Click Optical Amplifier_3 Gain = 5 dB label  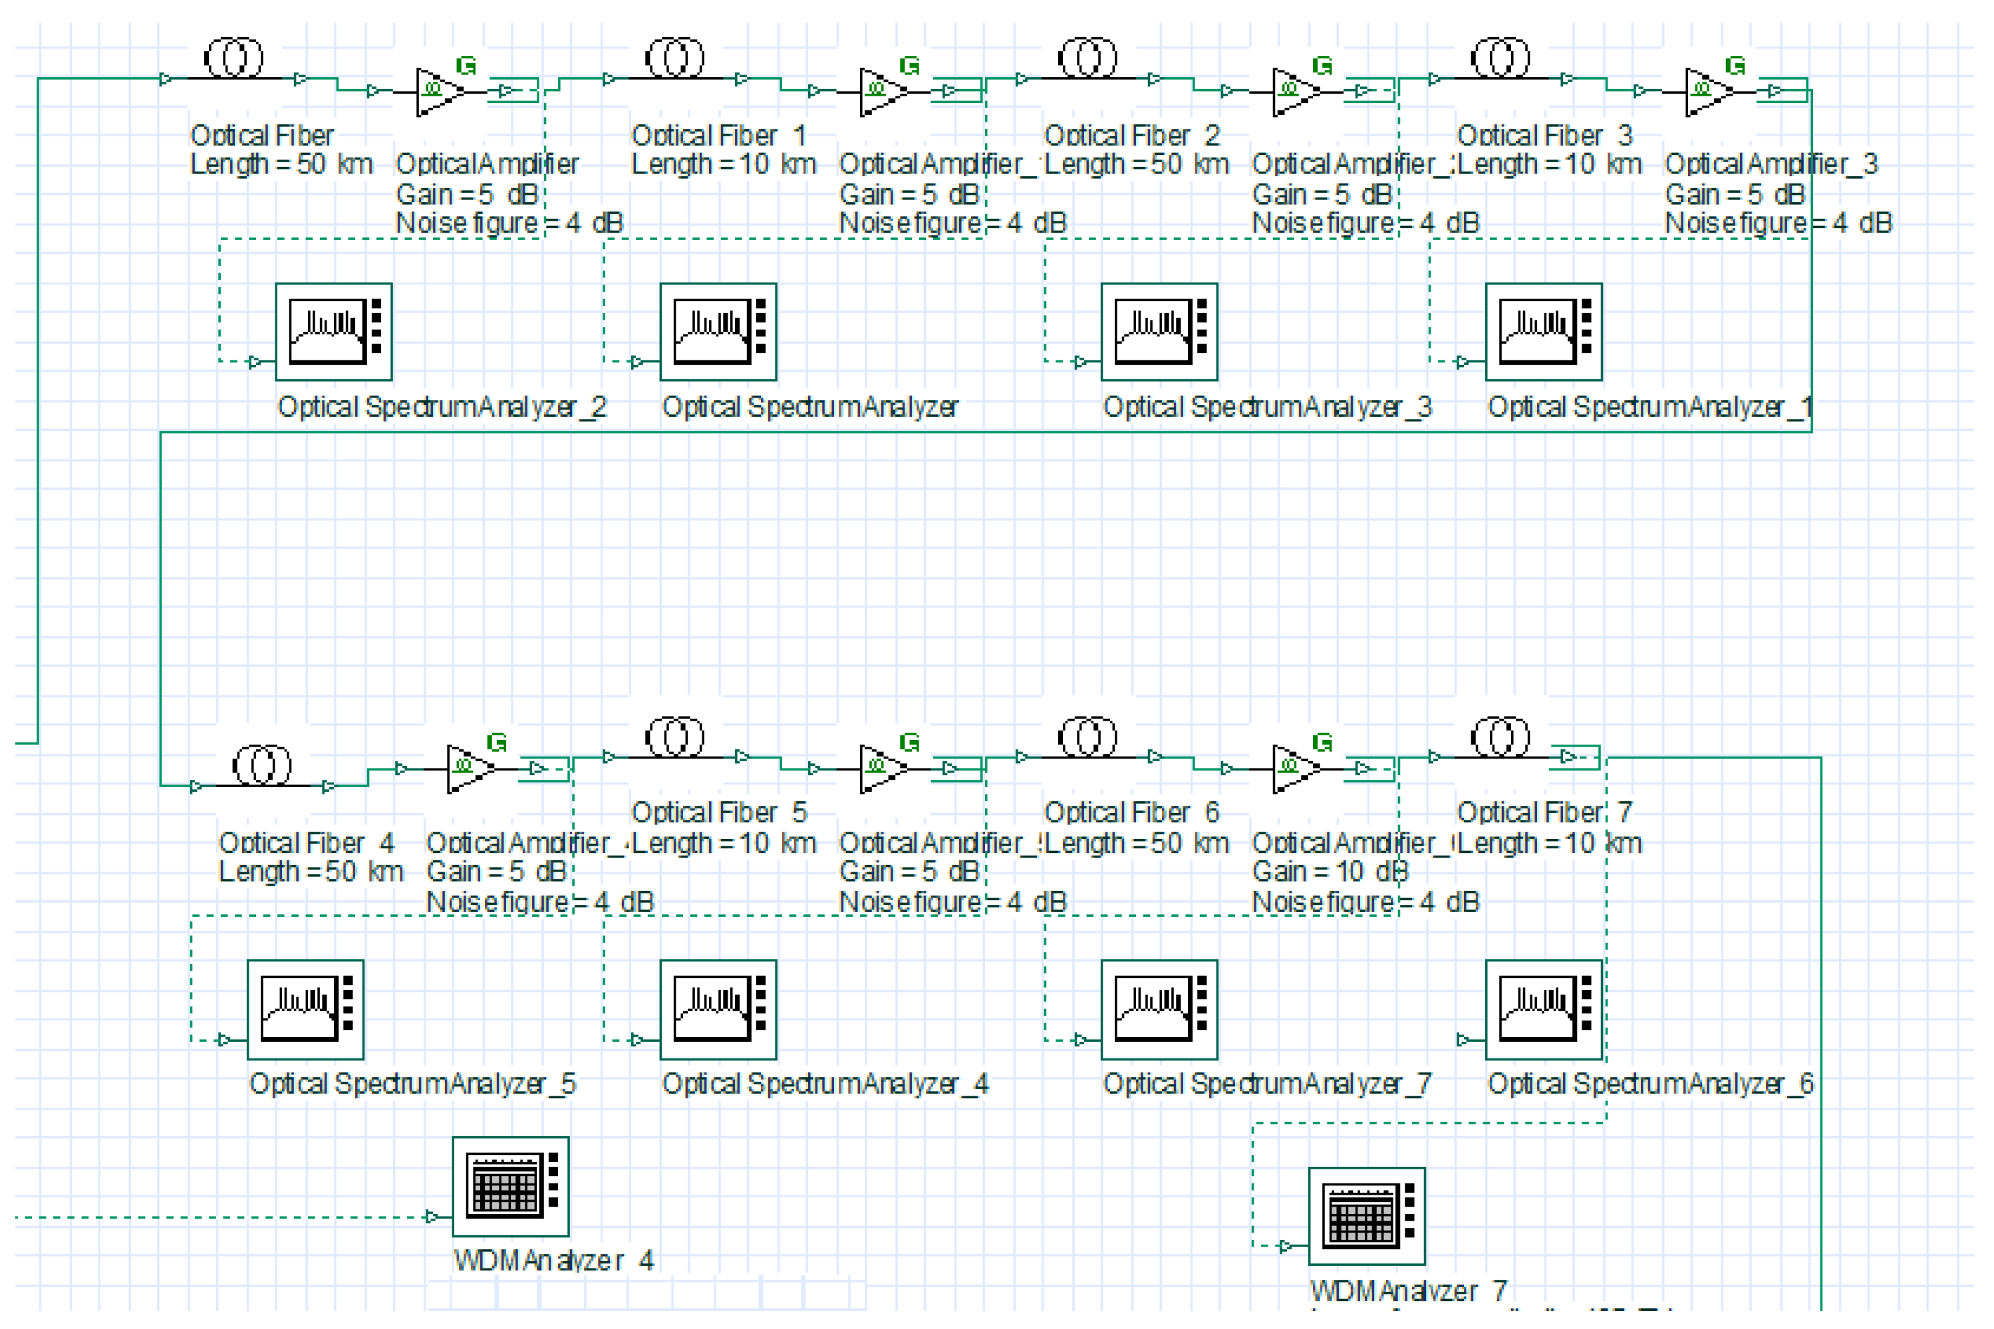coord(1735,194)
